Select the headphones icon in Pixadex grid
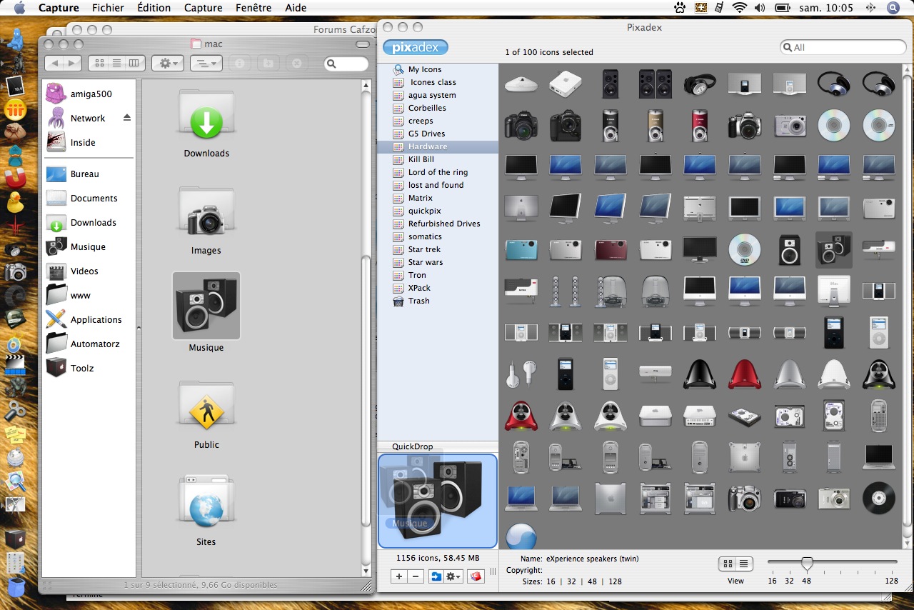Screen dimensions: 914x610 click(700, 84)
